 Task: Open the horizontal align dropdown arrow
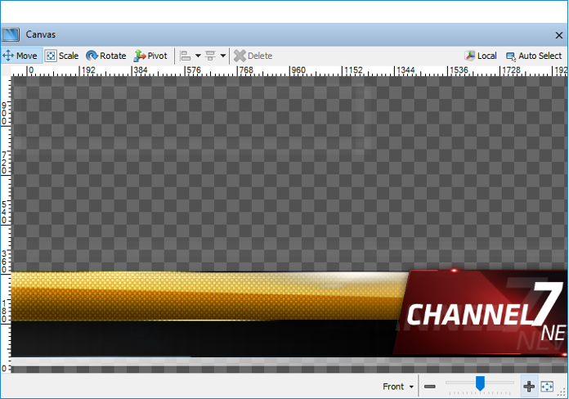coord(198,56)
